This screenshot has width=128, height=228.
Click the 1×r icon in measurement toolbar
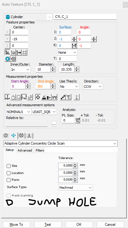[x=54, y=97]
